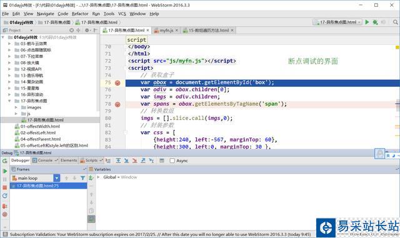Screen dimensions: 400x238
Task: Close the editor tab whose name begins with 17
Action: (x=147, y=31)
